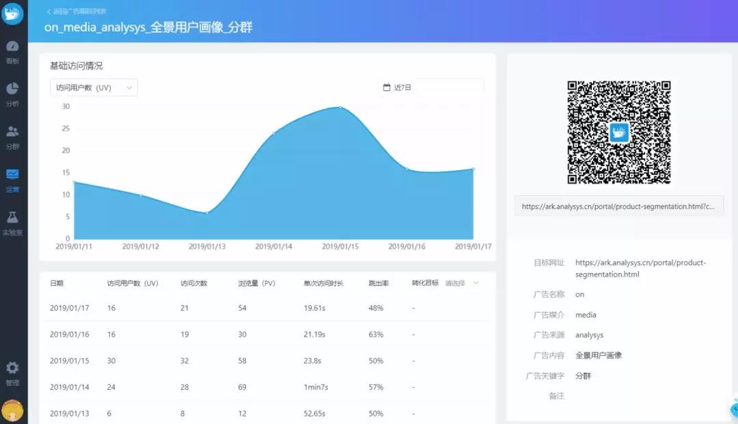Click the 2019/01/13 lowest data point on chart
Screen dimensions: 738x424
(x=207, y=213)
